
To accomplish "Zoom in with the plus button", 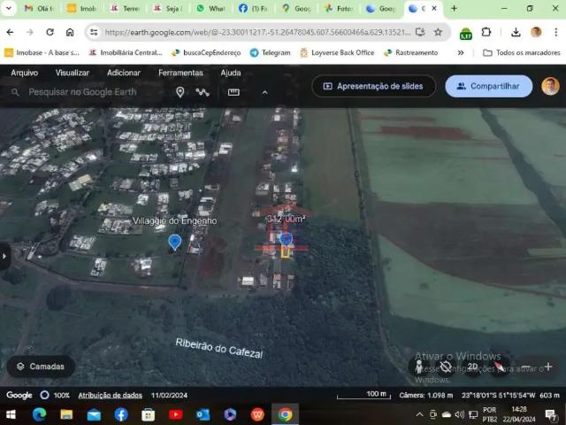I will point(548,367).
